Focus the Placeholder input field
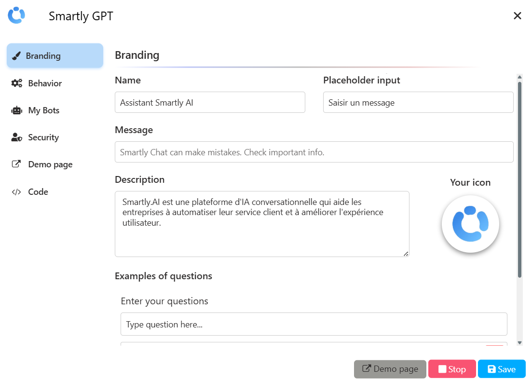The image size is (532, 380). pos(418,102)
